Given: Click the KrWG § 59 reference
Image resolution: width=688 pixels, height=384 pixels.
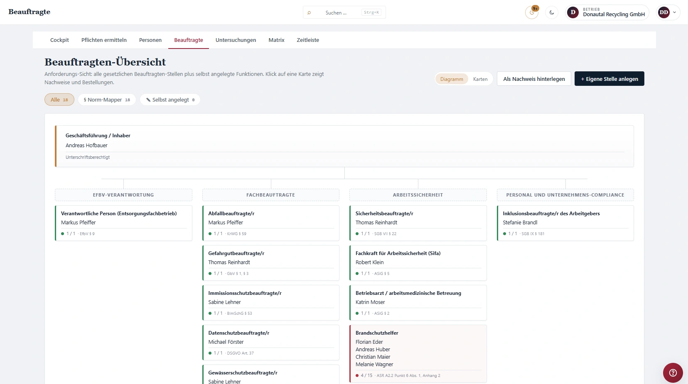Looking at the screenshot, I should click(x=236, y=234).
